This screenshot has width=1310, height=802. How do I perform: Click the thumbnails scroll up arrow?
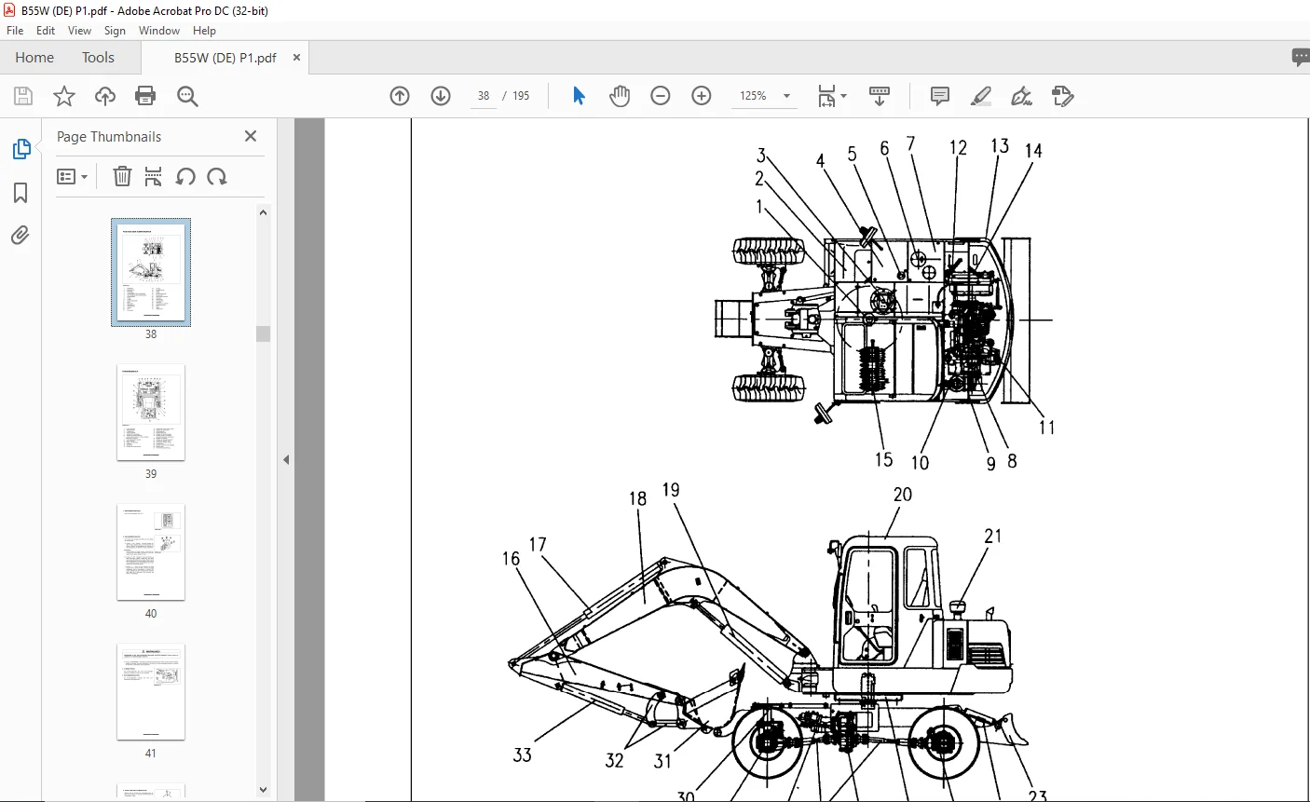[263, 212]
